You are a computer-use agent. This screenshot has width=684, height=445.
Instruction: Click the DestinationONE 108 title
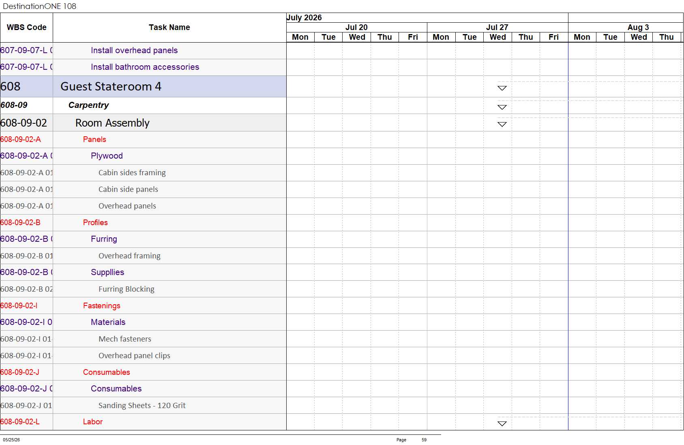point(39,6)
